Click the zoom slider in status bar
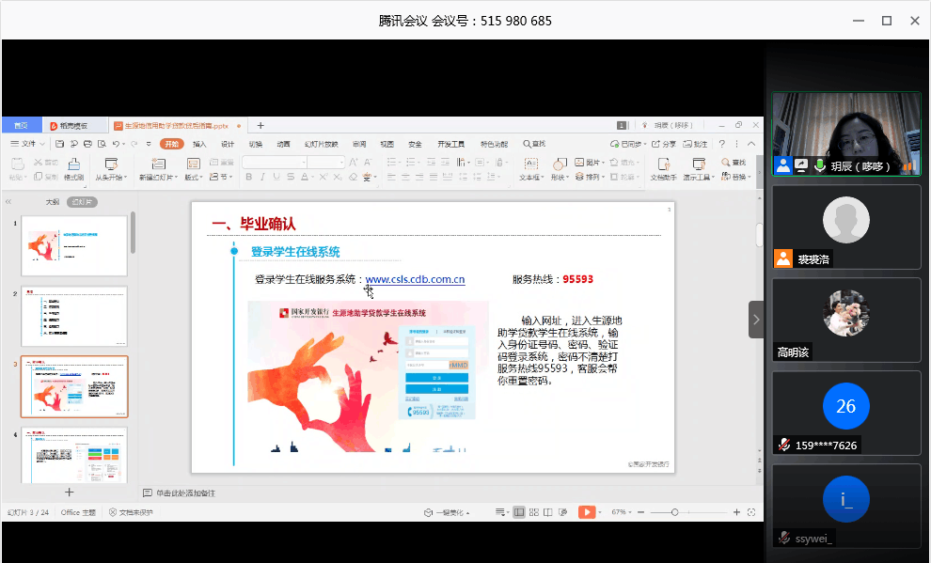The width and height of the screenshot is (931, 563). click(674, 512)
